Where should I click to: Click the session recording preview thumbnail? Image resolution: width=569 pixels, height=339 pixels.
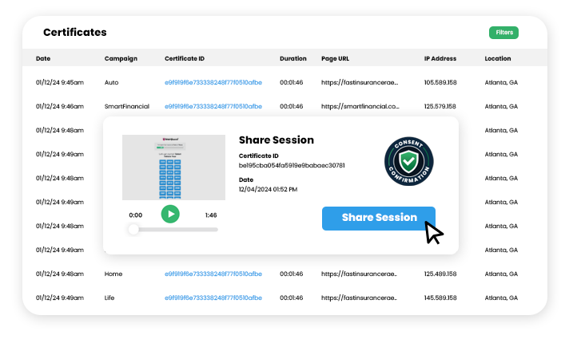[x=173, y=168]
